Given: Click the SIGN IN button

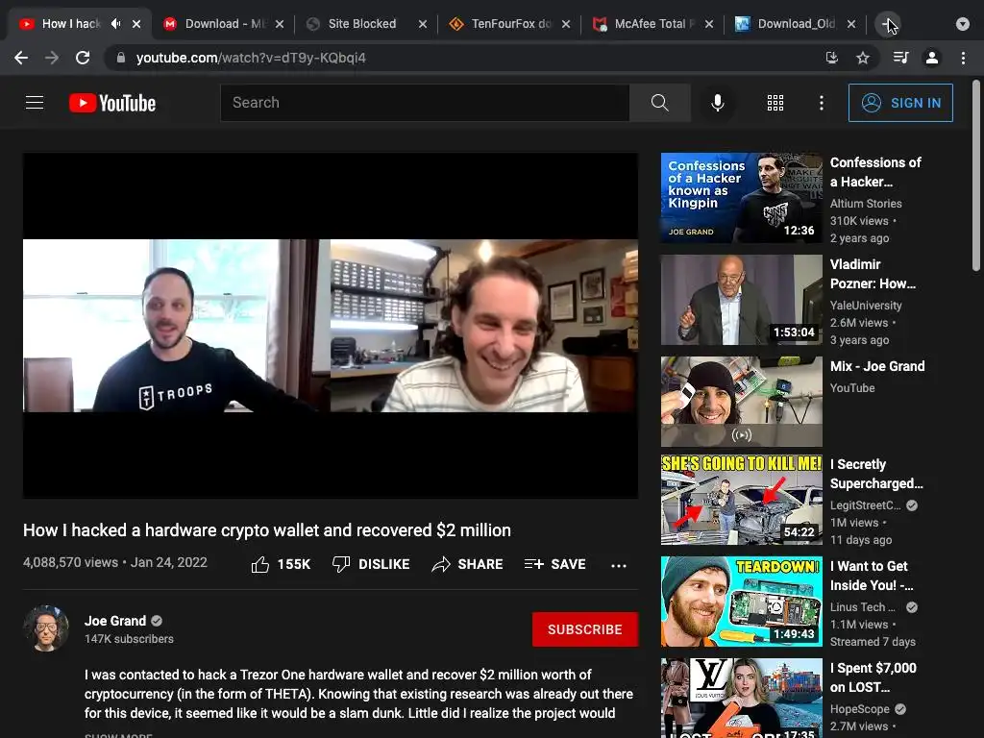Looking at the screenshot, I should 899,103.
